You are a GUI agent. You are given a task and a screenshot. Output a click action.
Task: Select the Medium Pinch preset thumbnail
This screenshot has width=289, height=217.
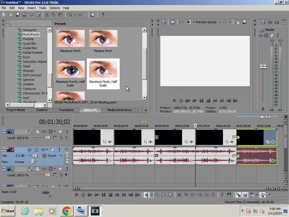[x=103, y=38]
